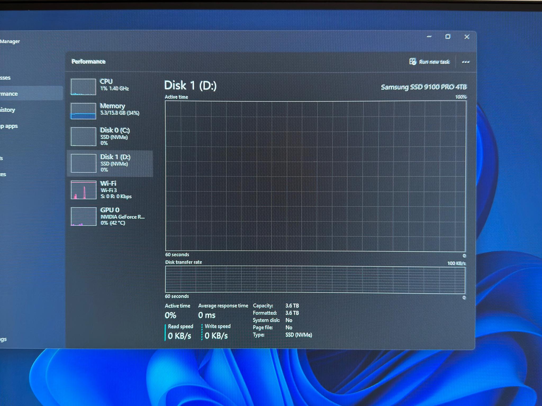Click the Disk 0 mini graph thumbnail

click(83, 136)
